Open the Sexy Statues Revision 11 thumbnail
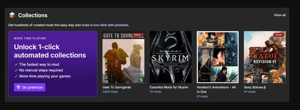The width and height of the screenshot is (300, 110). [x=265, y=57]
